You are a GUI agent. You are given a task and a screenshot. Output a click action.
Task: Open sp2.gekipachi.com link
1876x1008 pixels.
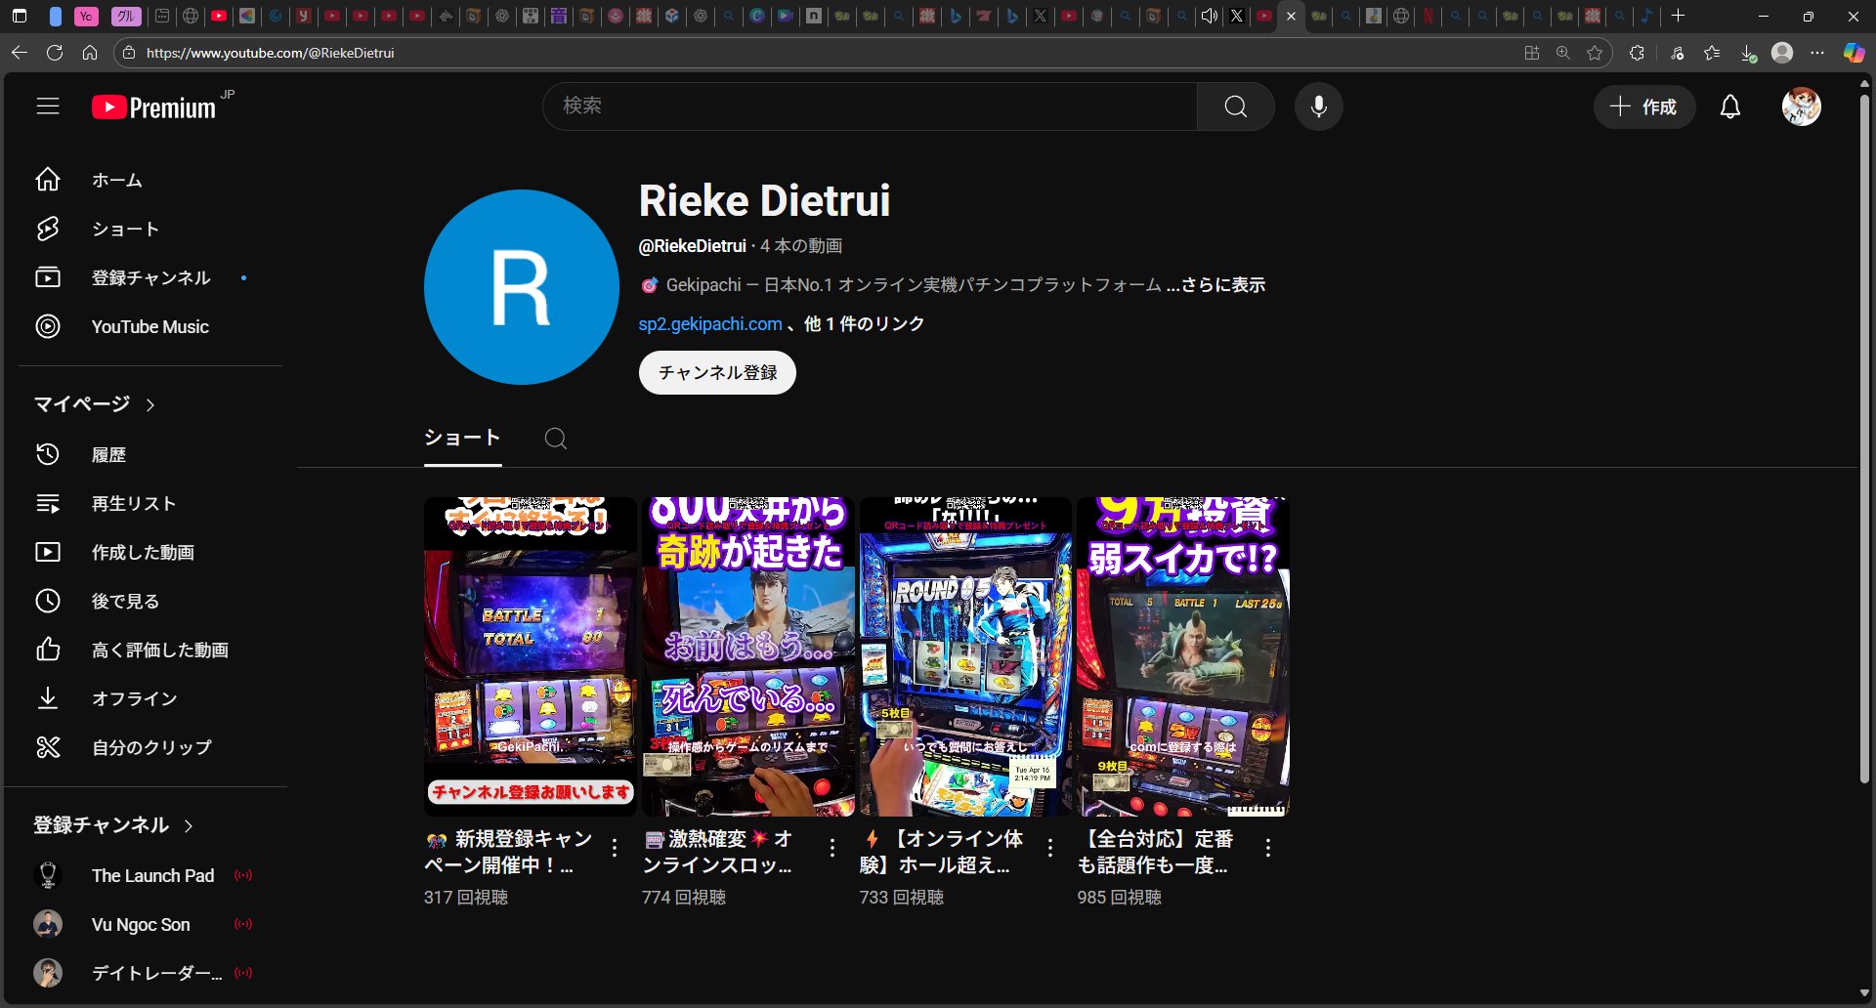click(x=710, y=324)
